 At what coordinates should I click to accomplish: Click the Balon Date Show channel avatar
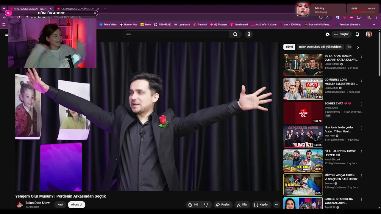coord(19,204)
